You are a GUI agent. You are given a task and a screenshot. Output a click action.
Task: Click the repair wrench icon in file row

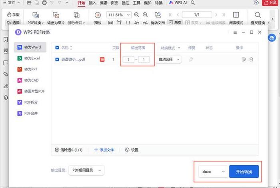pyautogui.click(x=191, y=59)
